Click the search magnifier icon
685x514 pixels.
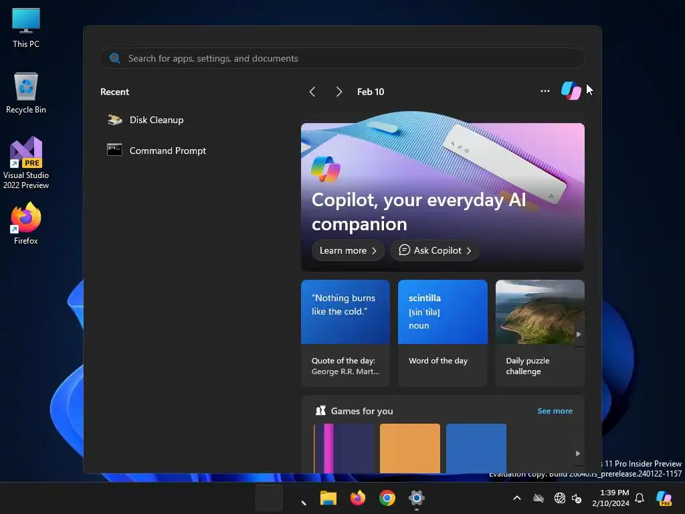click(115, 58)
